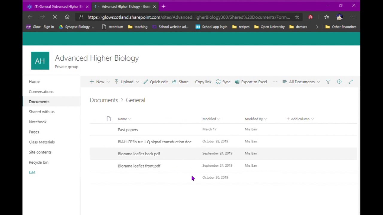
Task: Click the file type column header icon
Action: tap(109, 119)
